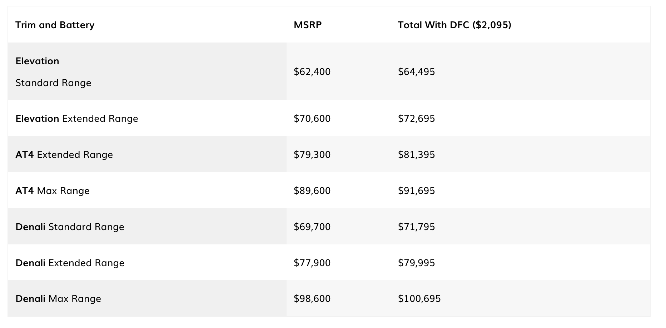Click the $91,695 total price
Image resolution: width=666 pixels, height=328 pixels.
click(416, 191)
